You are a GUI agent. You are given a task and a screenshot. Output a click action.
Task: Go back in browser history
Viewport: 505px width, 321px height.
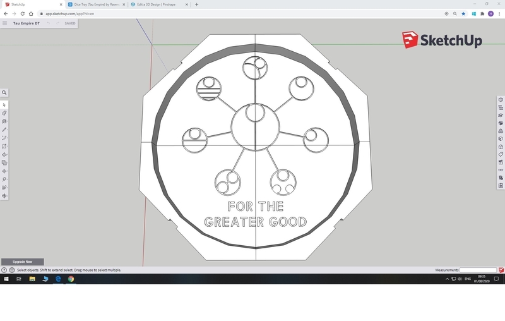click(x=6, y=13)
